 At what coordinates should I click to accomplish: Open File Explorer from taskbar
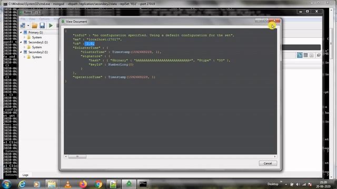pyautogui.click(x=52, y=184)
